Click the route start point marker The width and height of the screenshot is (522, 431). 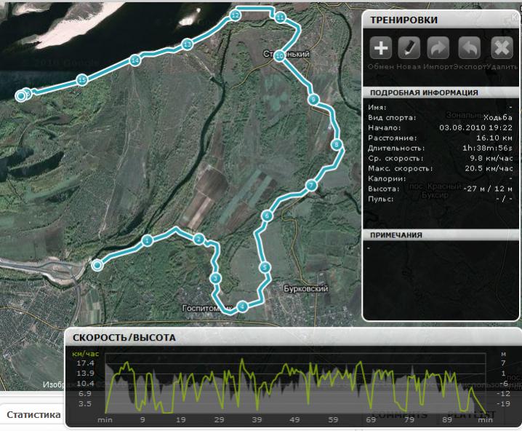pos(97,266)
